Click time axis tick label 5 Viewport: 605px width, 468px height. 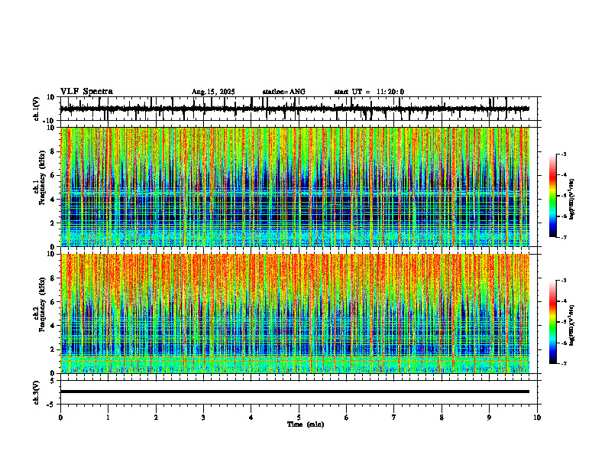click(299, 418)
